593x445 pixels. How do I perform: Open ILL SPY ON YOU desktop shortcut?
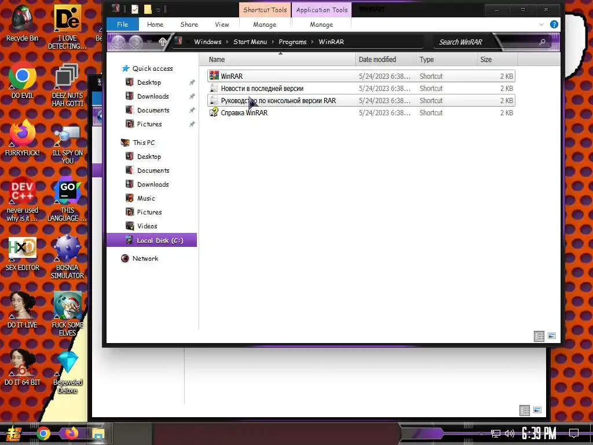click(67, 144)
